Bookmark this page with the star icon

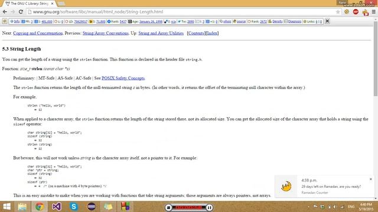pyautogui.click(x=338, y=12)
